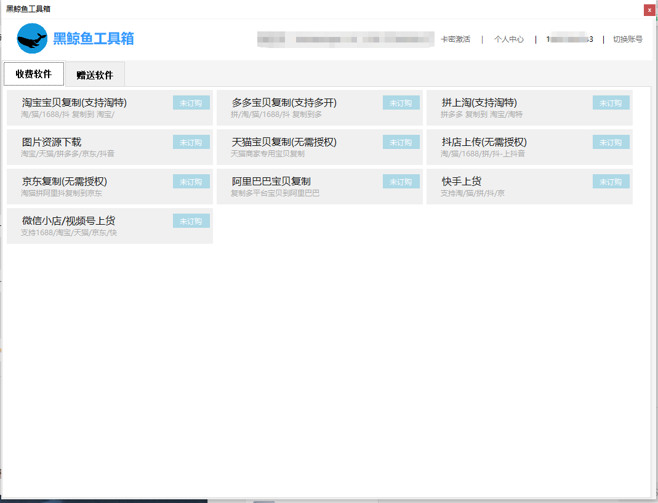658x503 pixels.
Task: Open 个人中心 link
Action: point(509,39)
